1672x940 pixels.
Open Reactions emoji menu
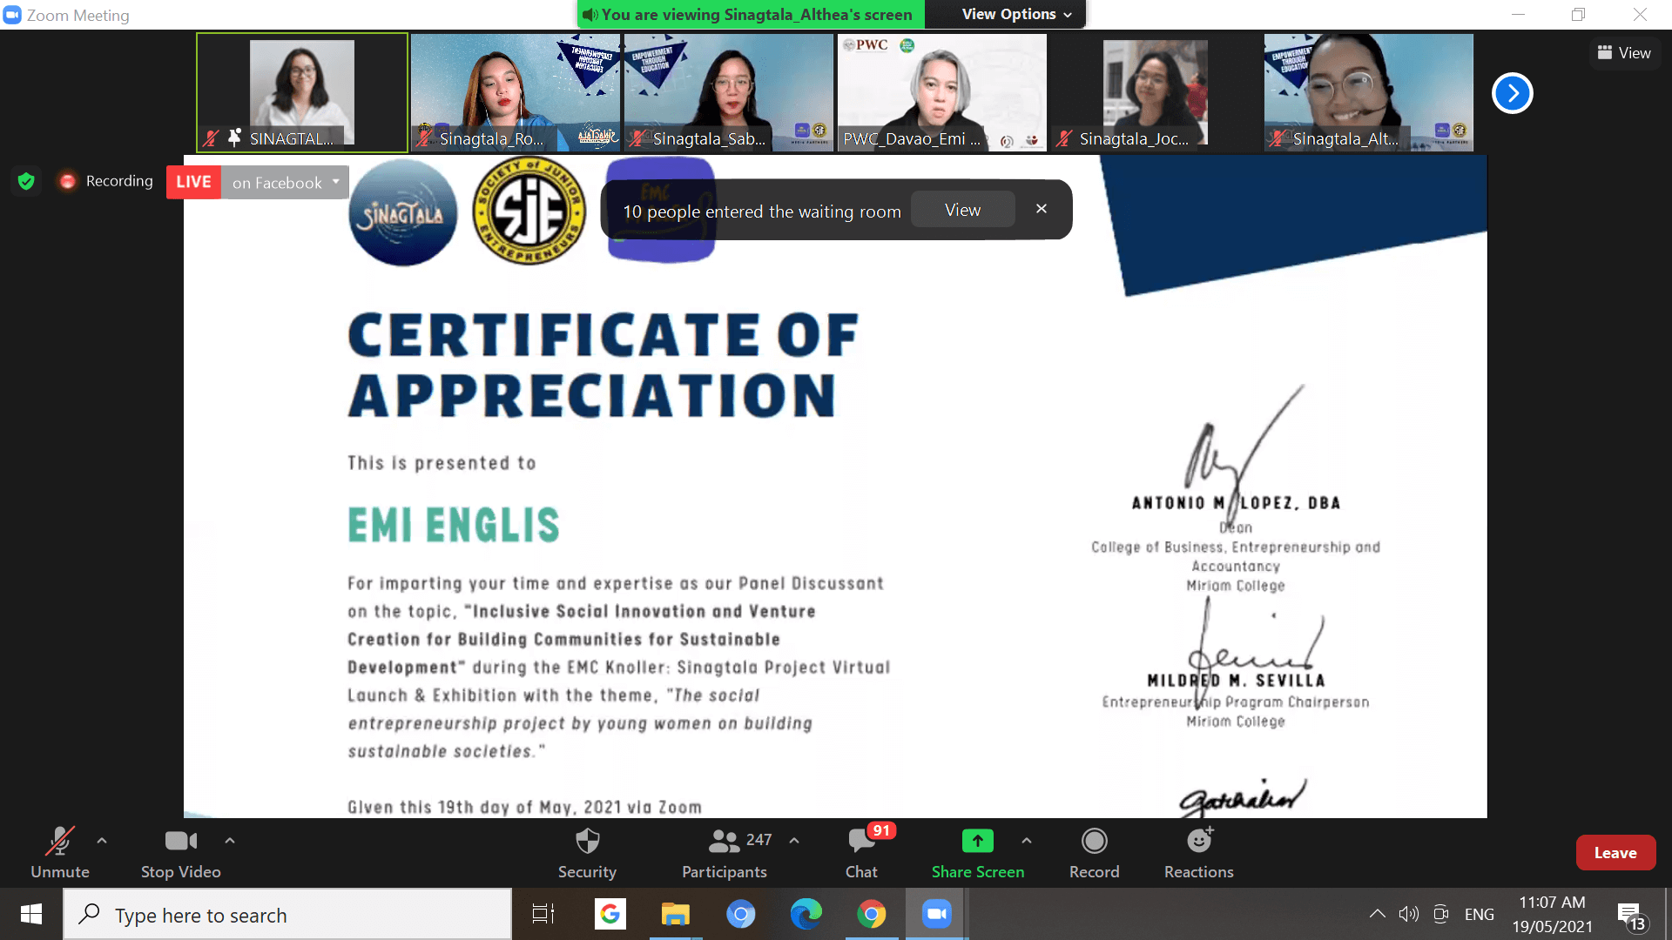[x=1199, y=853]
